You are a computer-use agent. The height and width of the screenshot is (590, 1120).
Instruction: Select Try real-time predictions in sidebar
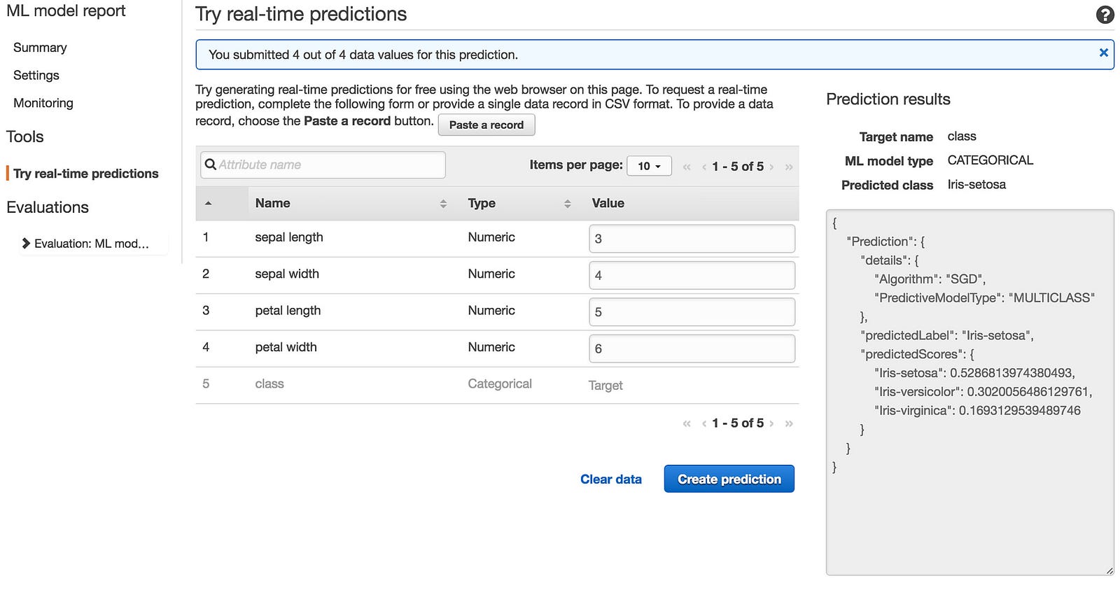pyautogui.click(x=85, y=174)
